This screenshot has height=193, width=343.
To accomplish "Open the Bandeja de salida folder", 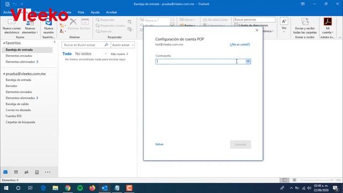I will click(x=17, y=104).
